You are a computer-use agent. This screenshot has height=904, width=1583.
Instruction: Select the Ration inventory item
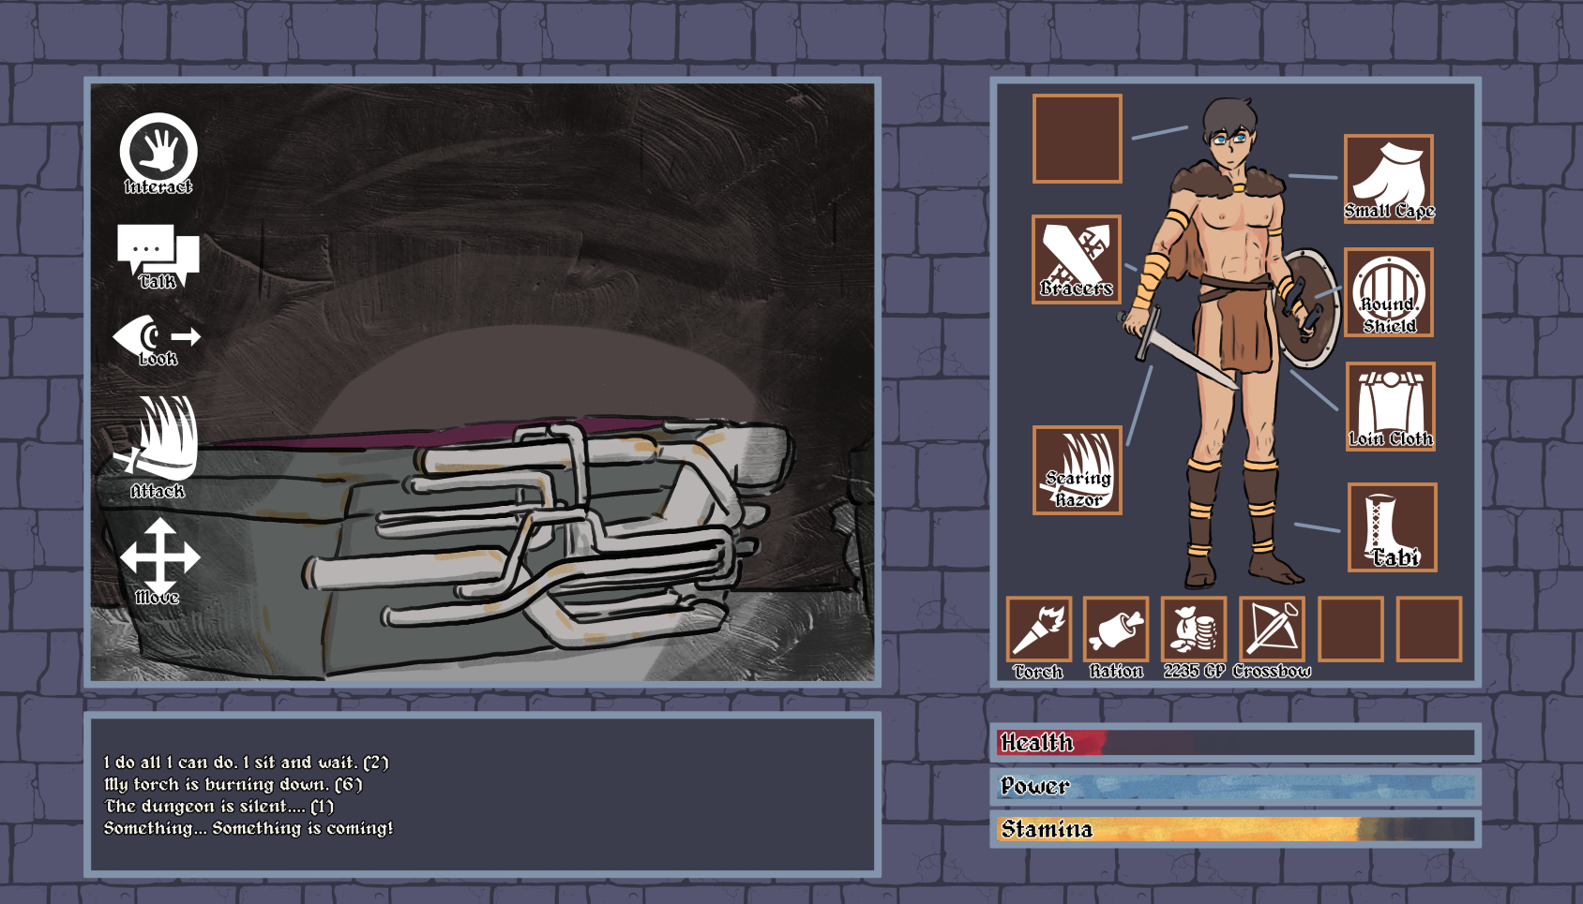(x=1116, y=630)
